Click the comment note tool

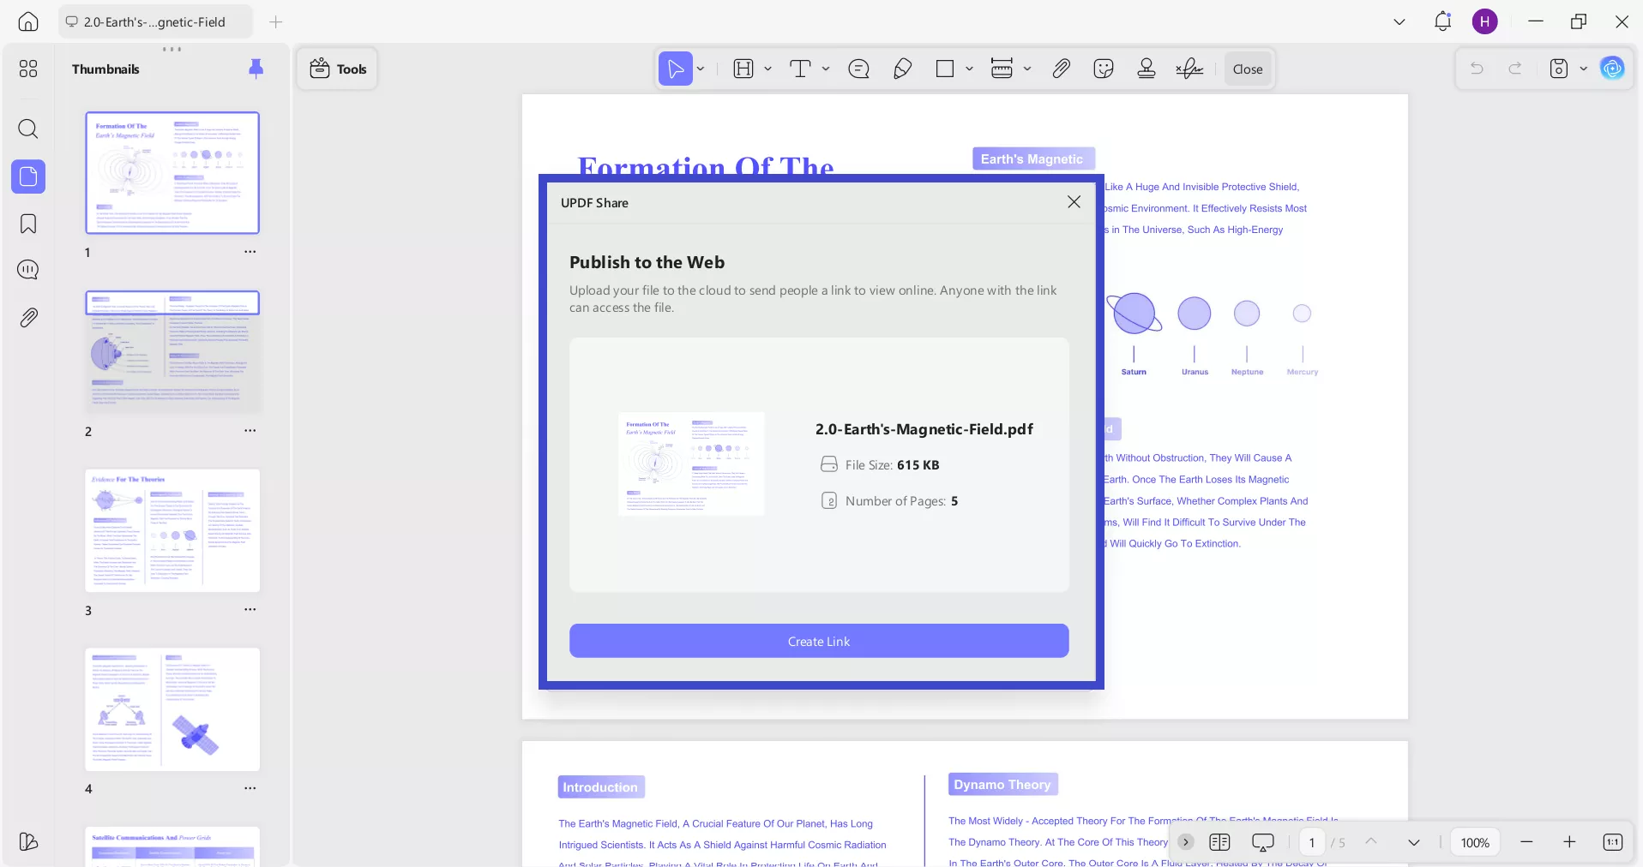pos(858,69)
